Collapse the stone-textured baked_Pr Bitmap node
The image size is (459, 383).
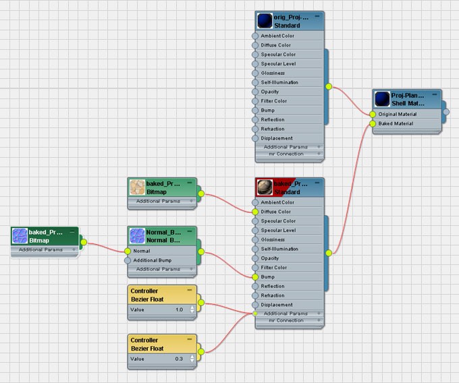click(x=190, y=183)
